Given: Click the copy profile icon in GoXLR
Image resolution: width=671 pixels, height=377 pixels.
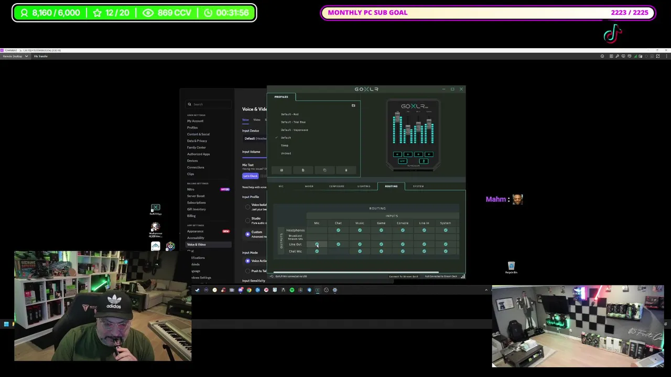Looking at the screenshot, I should (324, 170).
